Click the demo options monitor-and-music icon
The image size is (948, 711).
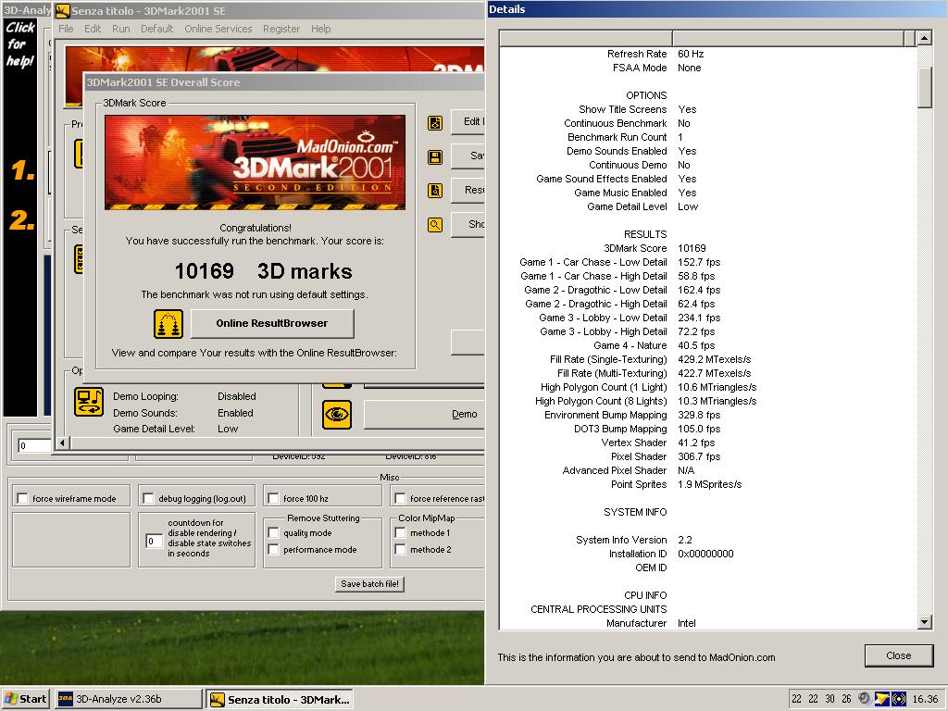point(89,402)
